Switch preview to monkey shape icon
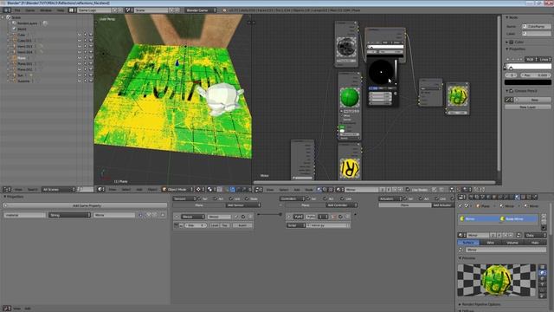This screenshot has height=312, width=554. [x=543, y=285]
